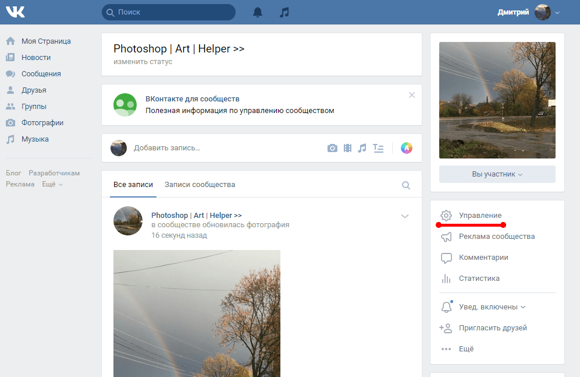This screenshot has height=377, width=580.
Task: Switch to Все записи tab
Action: (133, 185)
